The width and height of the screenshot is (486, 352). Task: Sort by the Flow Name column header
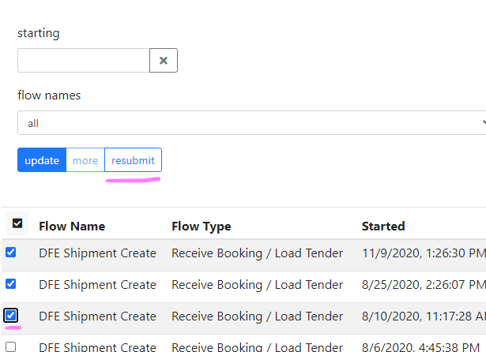[72, 227]
